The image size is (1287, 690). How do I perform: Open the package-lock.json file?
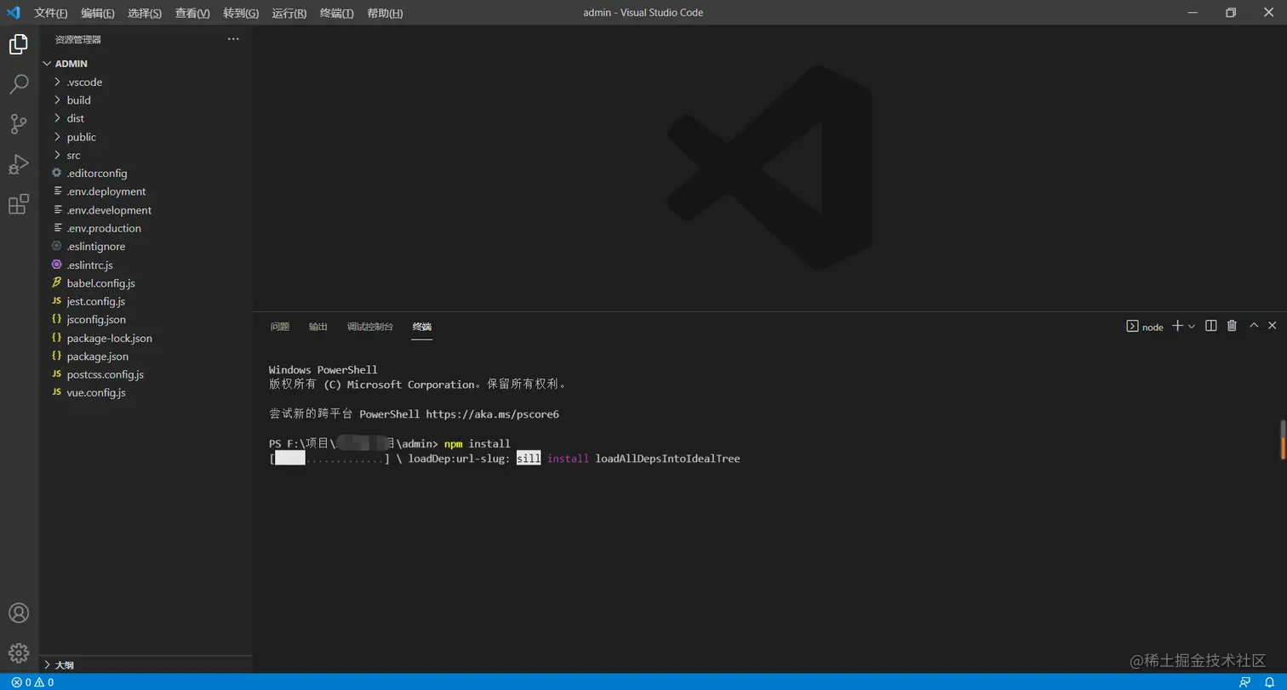[x=146, y=338]
